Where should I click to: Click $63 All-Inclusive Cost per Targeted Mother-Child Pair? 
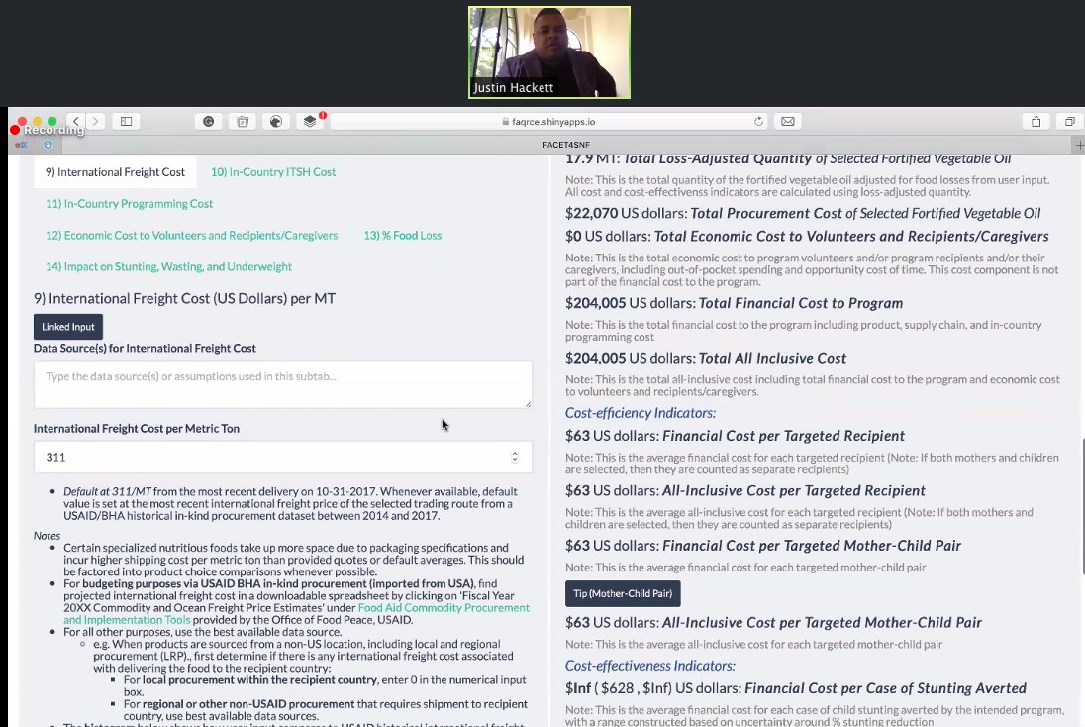coord(773,622)
